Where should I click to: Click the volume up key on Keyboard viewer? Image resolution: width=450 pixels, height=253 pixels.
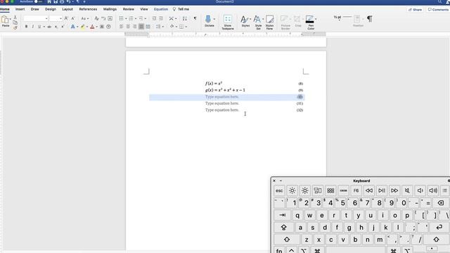(x=433, y=190)
